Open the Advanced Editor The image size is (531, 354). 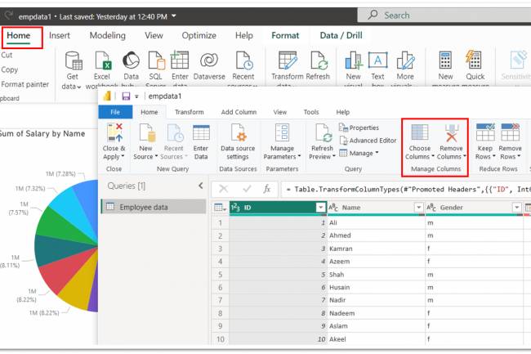coord(368,141)
